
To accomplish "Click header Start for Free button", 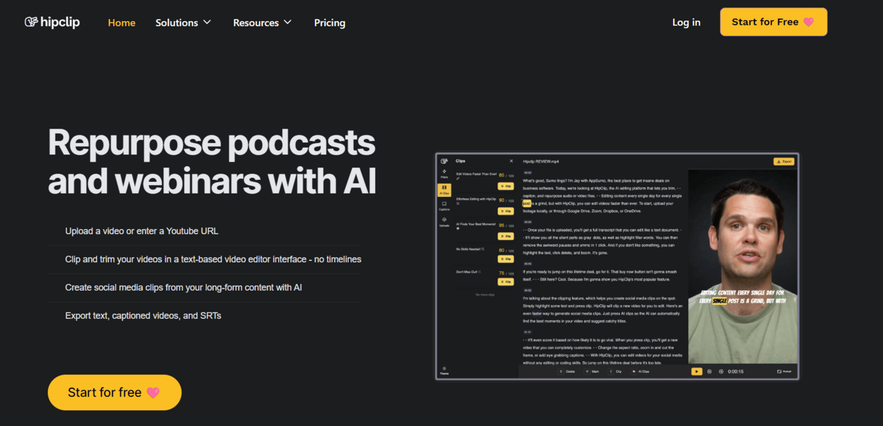I will click(774, 22).
